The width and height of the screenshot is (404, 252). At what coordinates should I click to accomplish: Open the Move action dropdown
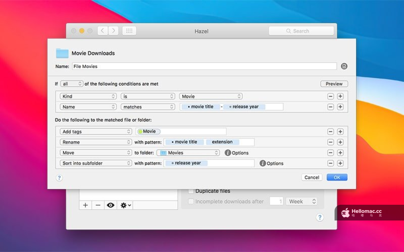pyautogui.click(x=96, y=153)
